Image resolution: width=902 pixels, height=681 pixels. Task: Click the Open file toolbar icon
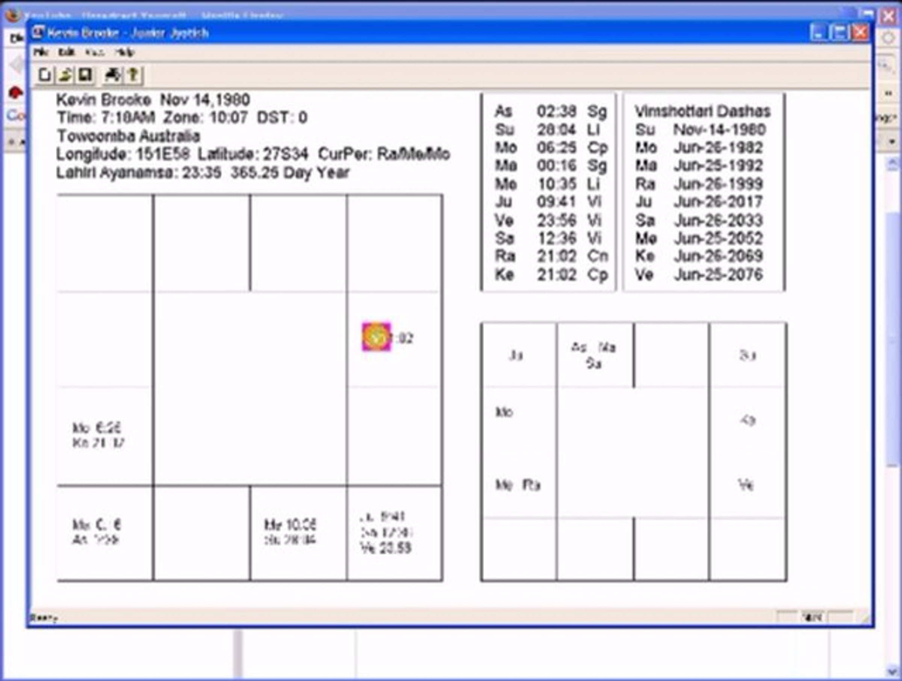(65, 75)
